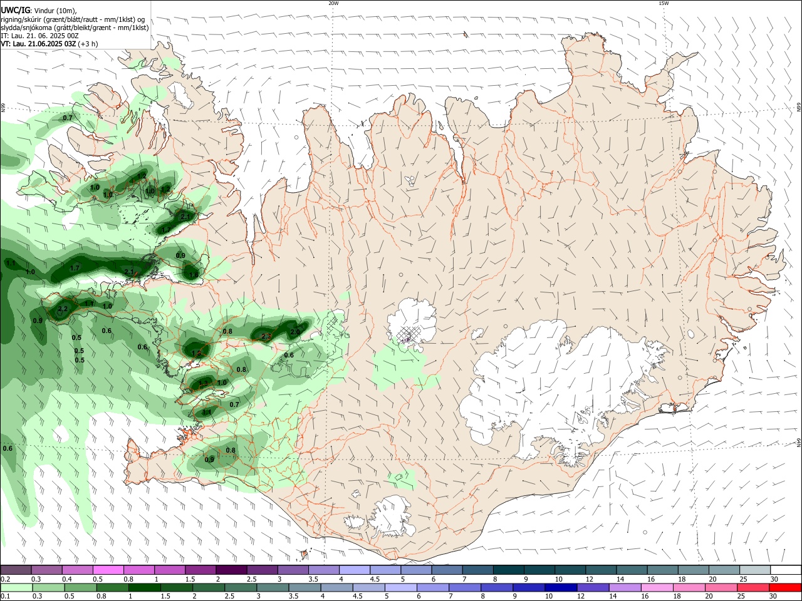The image size is (802, 601).
Task: Click the valid time line 'VT: Lau. 21.06.2025 03Z'
Action: tap(38, 44)
